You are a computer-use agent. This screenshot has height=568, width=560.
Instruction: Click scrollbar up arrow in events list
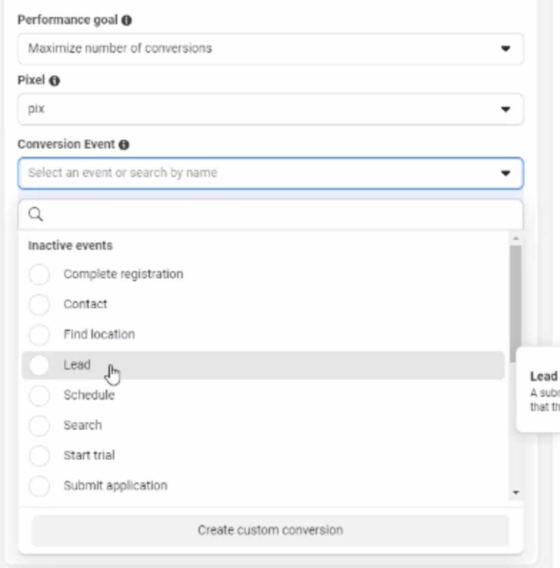(x=515, y=238)
